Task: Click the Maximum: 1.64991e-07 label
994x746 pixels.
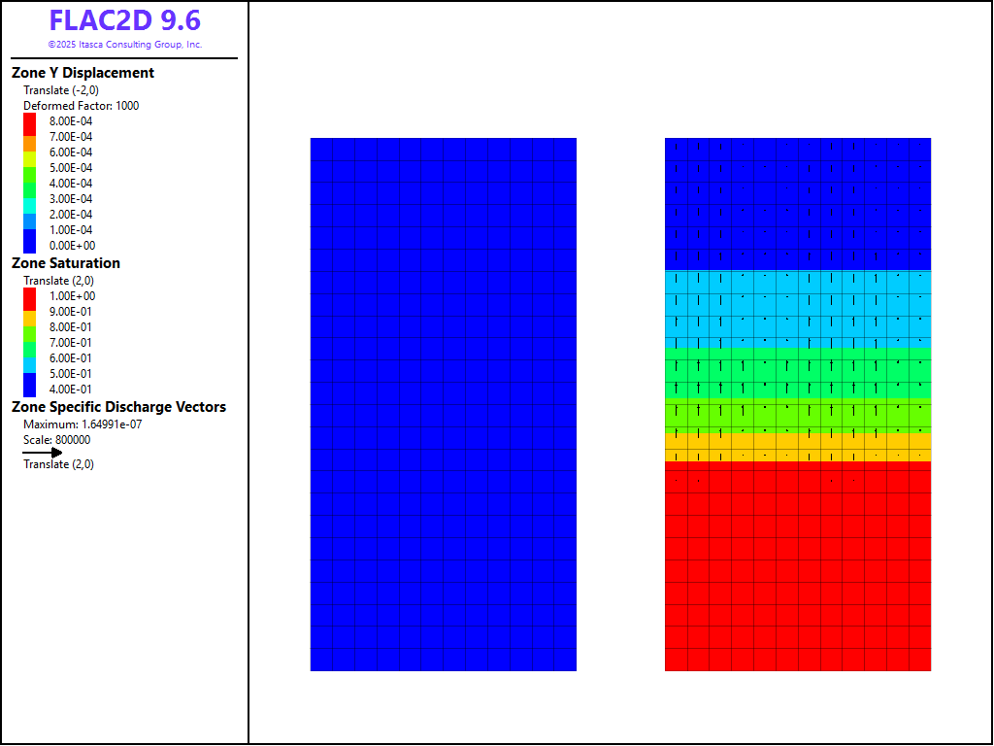Action: click(83, 424)
